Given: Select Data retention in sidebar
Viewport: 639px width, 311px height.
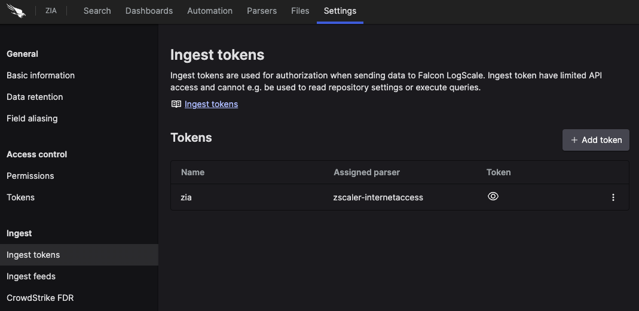Looking at the screenshot, I should pos(35,97).
